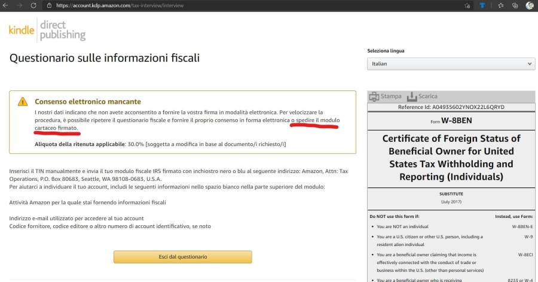Click the address bar URL field
This screenshot has width=538, height=282.
(239, 5)
